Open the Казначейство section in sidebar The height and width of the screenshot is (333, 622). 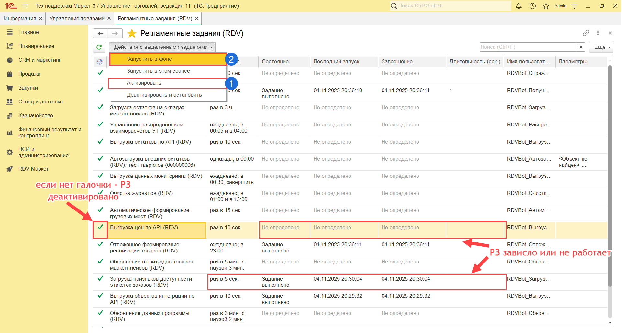pyautogui.click(x=36, y=115)
